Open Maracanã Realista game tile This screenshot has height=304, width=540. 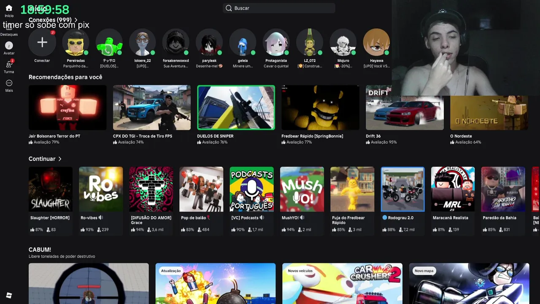click(453, 189)
